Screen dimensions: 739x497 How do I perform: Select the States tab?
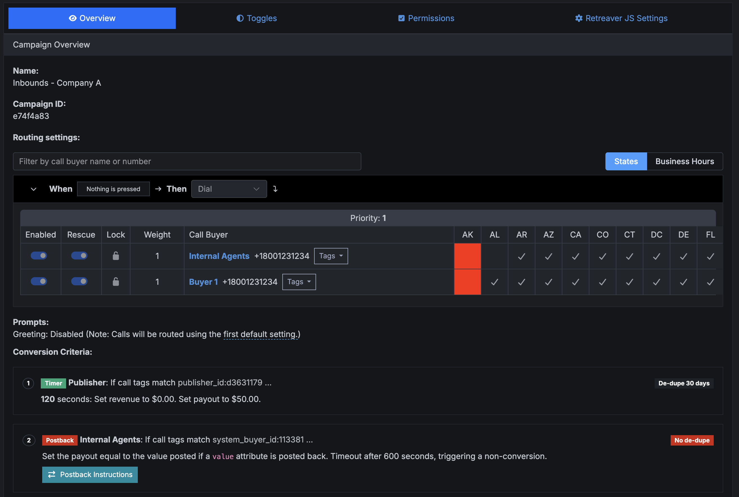pyautogui.click(x=625, y=161)
